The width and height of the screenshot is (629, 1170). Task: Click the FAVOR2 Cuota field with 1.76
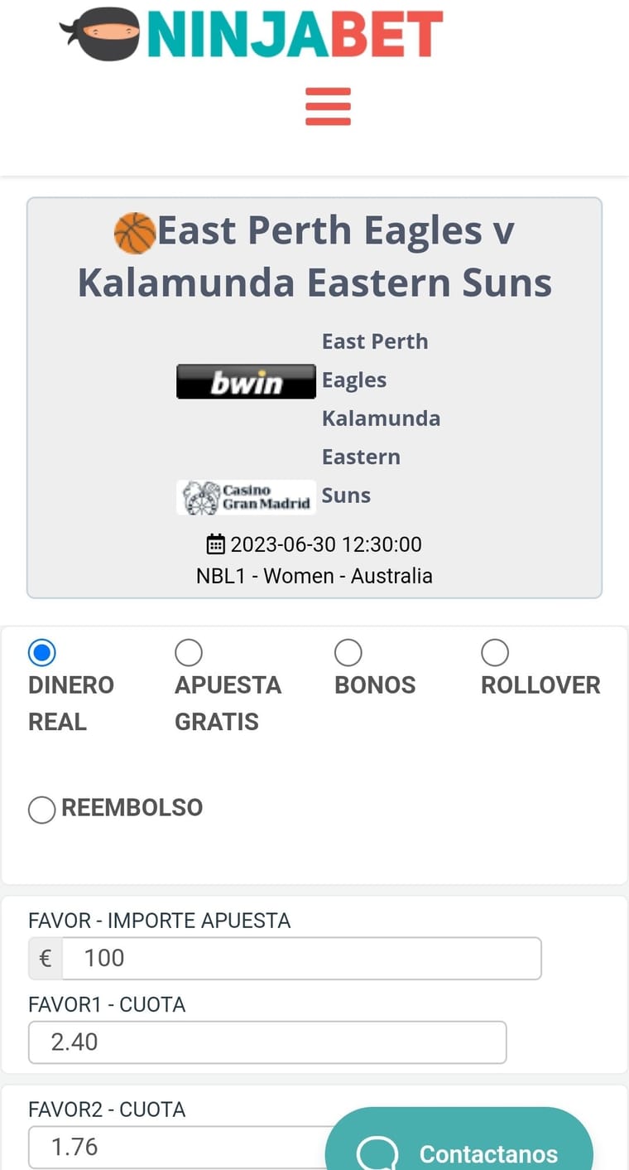click(x=178, y=1148)
